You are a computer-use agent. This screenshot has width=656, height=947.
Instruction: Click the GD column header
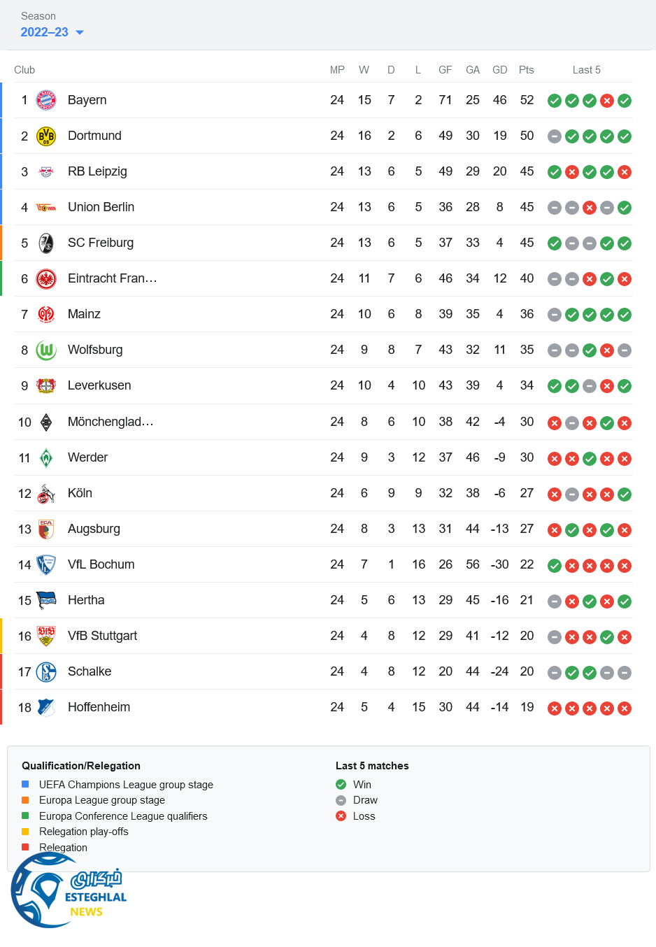(x=499, y=70)
